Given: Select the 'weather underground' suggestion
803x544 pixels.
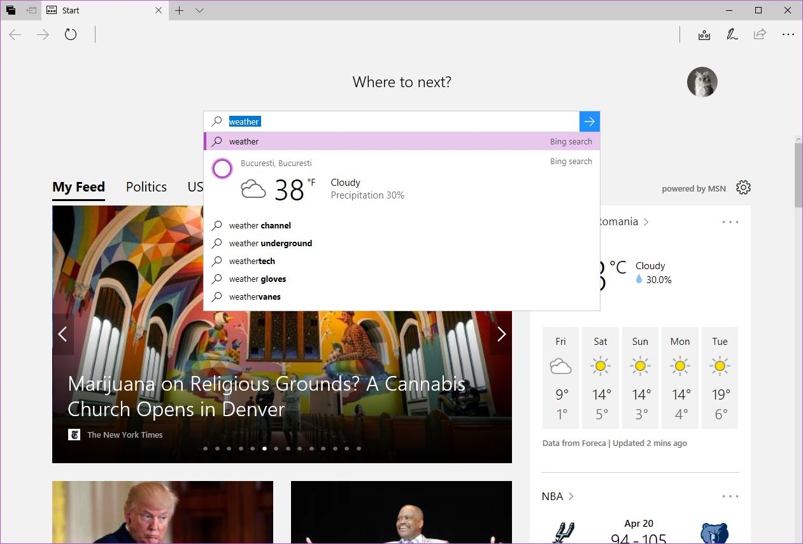Looking at the screenshot, I should (x=270, y=243).
